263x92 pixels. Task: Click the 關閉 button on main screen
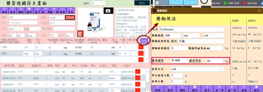click(142, 3)
